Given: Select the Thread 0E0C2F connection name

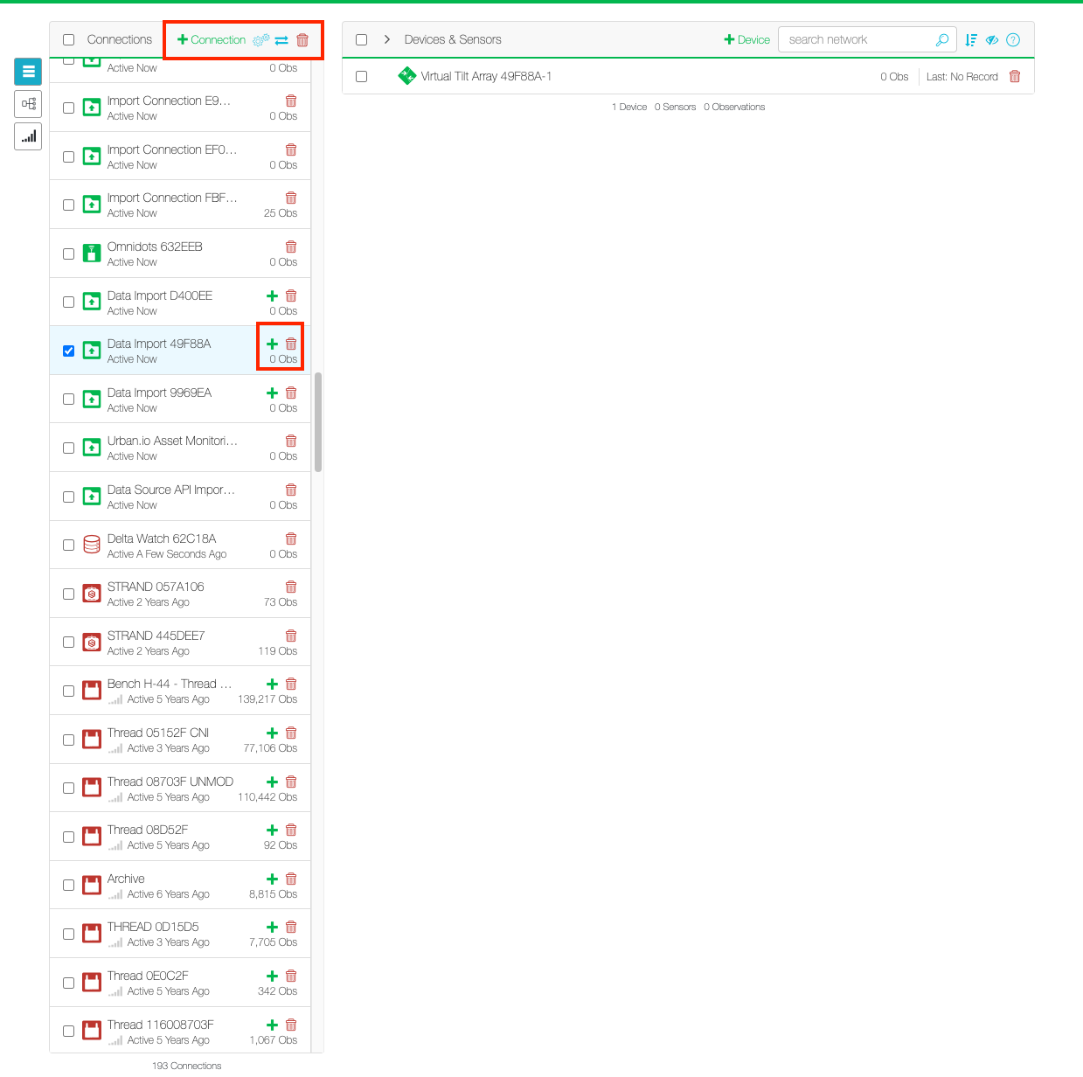Looking at the screenshot, I should (x=148, y=976).
